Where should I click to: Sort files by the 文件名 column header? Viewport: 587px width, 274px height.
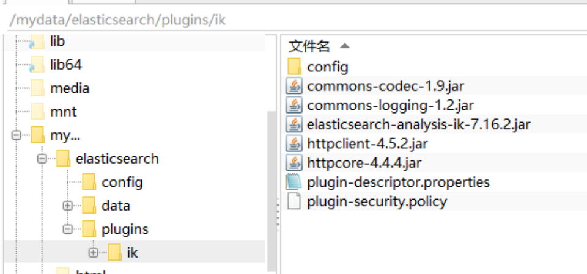[x=309, y=46]
